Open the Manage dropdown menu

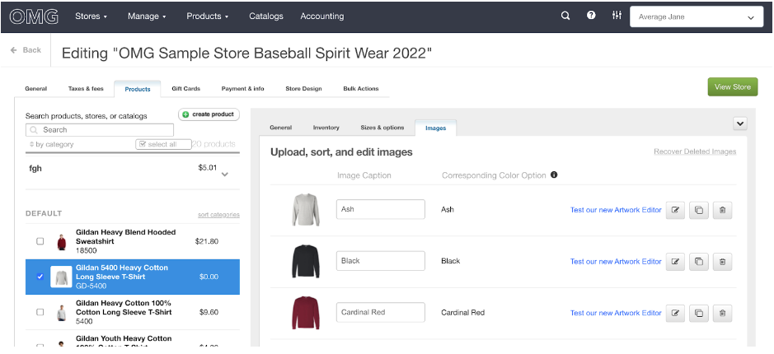pyautogui.click(x=147, y=16)
